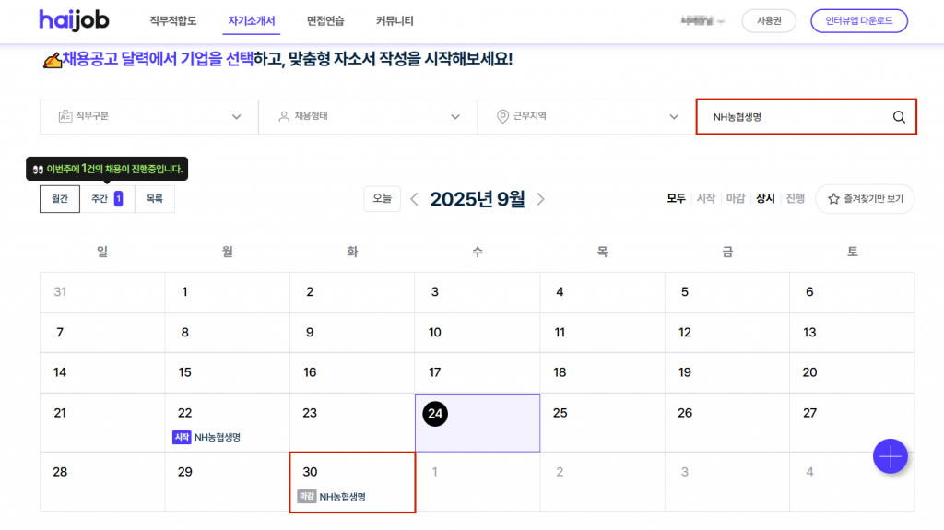Click the 인터뷰앱 다운로드 button

click(858, 20)
